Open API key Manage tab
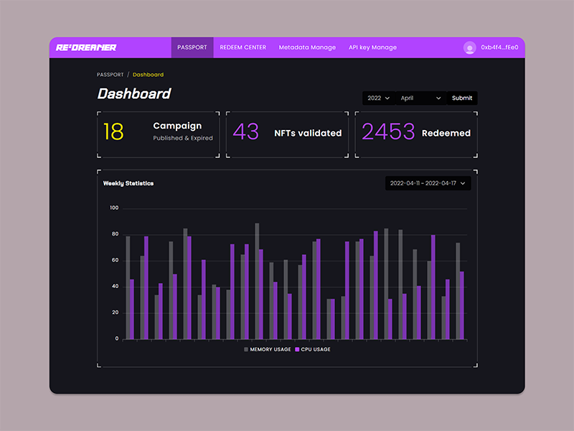574x431 pixels. coord(372,47)
